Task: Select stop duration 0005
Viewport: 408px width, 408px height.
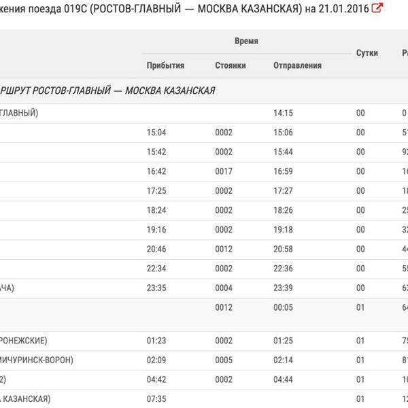Action: [224, 360]
